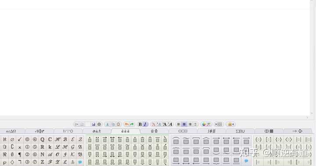The image size is (316, 166).
Task: Insert the double-bar norm ‖▫‖ template
Action: click(309, 139)
